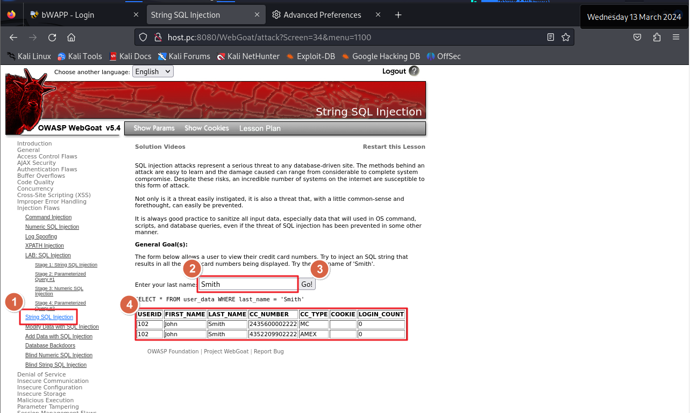The width and height of the screenshot is (690, 413).
Task: Click the OWASP Foundation footer link
Action: coord(173,351)
